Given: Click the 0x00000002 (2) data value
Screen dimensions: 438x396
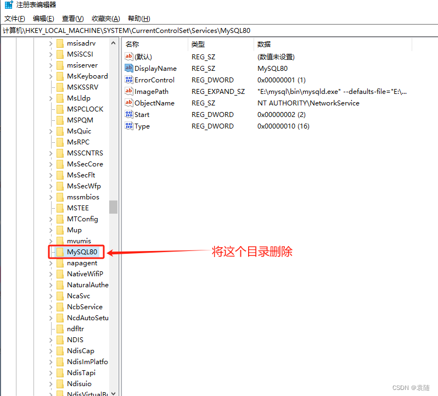Looking at the screenshot, I should coord(281,115).
